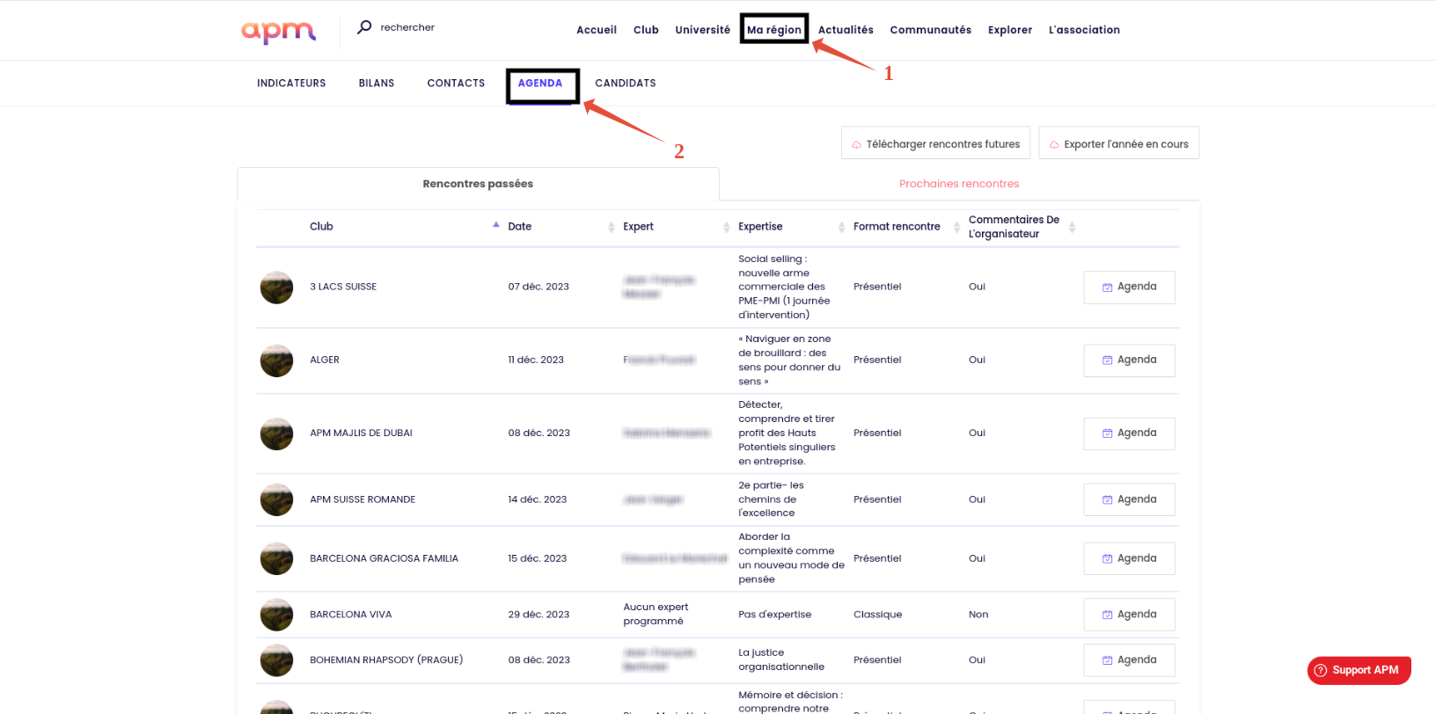Image resolution: width=1436 pixels, height=714 pixels.
Task: Click the date 29 déc. 2023
Action: click(538, 615)
